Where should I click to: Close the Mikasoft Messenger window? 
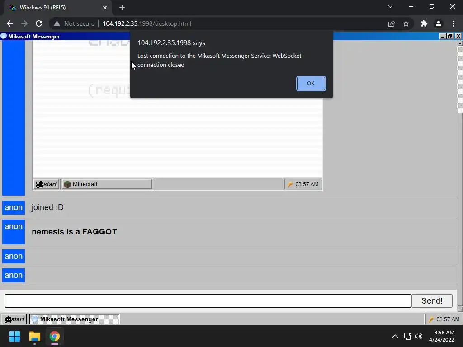(458, 36)
